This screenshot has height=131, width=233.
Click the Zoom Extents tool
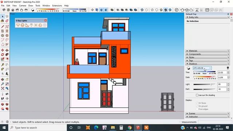[x=3, y=88]
